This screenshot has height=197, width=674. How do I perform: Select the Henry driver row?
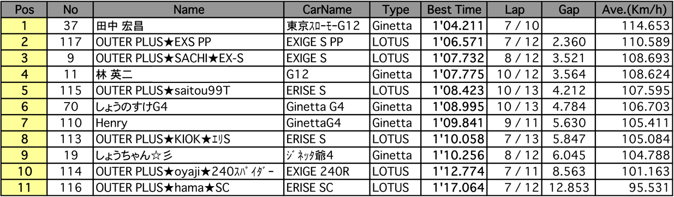coord(337,123)
